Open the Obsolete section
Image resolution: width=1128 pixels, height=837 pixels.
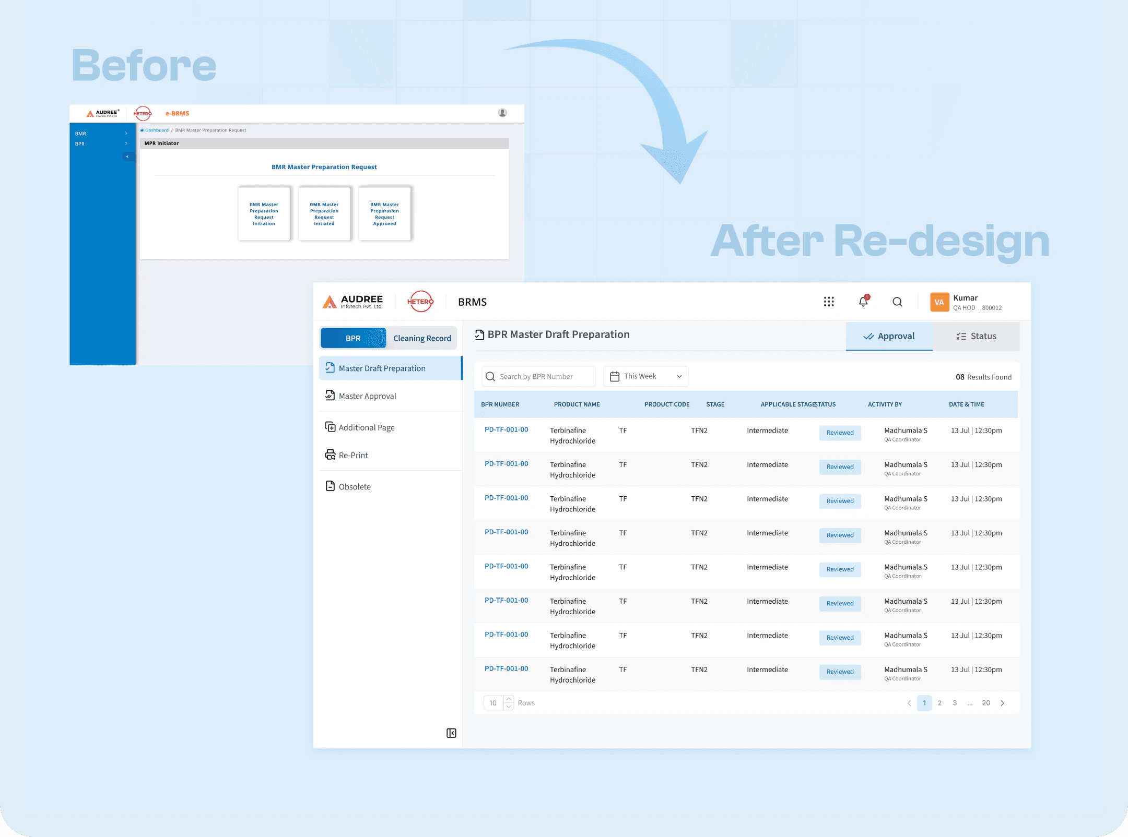355,486
